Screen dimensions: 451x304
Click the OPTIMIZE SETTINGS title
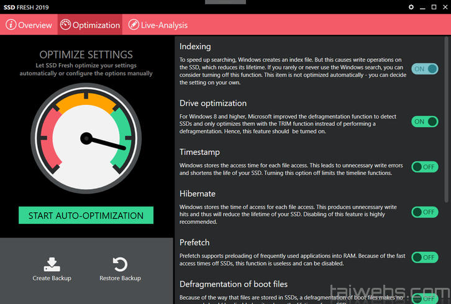[x=86, y=55]
